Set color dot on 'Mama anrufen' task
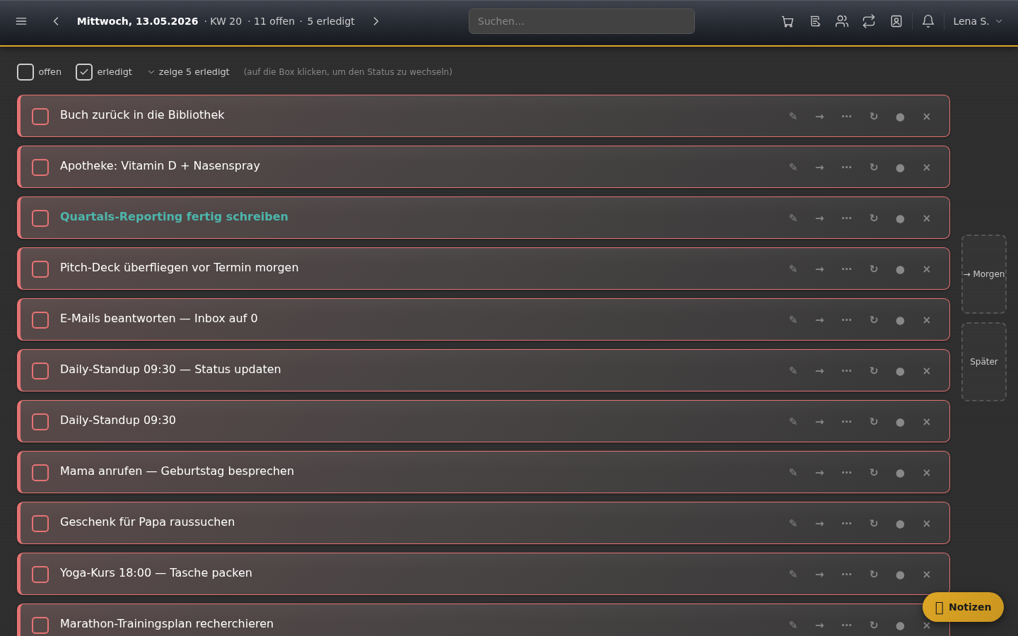Viewport: 1018px width, 636px height. point(900,473)
